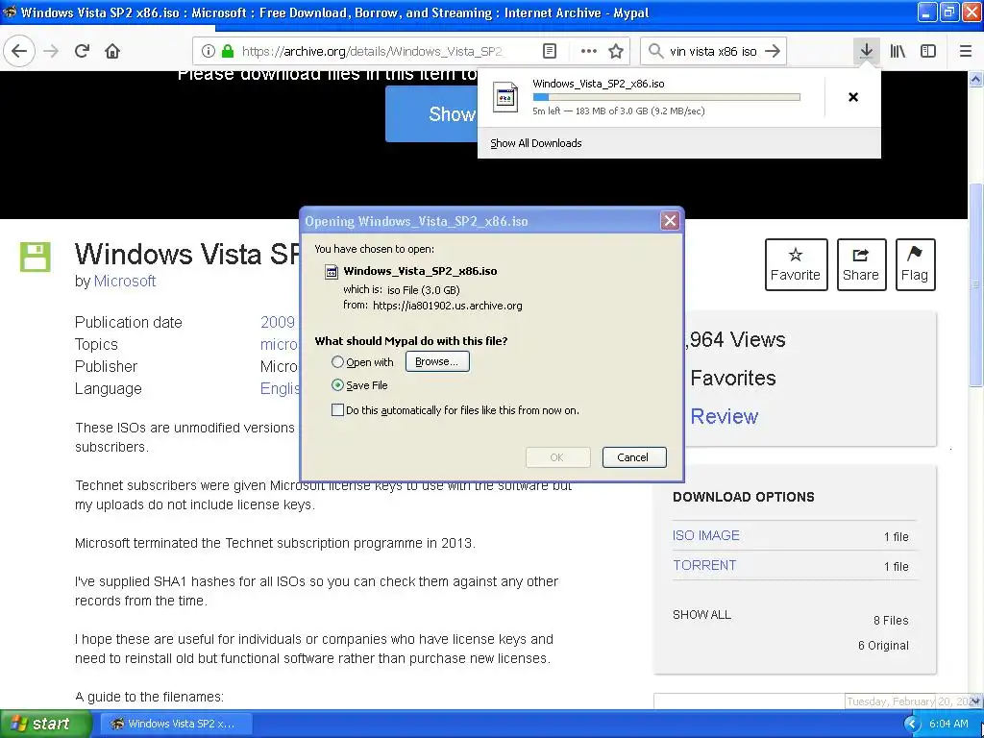984x738 pixels.
Task: Click the taskbar system tray expand arrow
Action: click(911, 725)
